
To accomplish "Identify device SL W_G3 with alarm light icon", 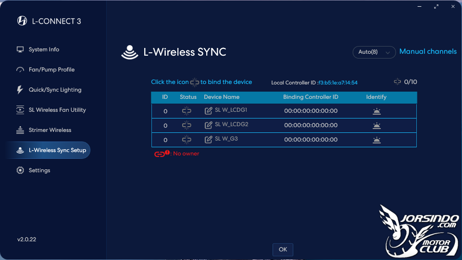I will click(x=376, y=140).
